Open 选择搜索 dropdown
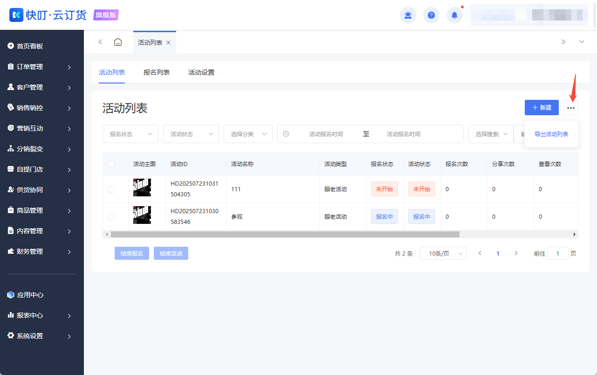The height and width of the screenshot is (375, 597). coord(491,134)
